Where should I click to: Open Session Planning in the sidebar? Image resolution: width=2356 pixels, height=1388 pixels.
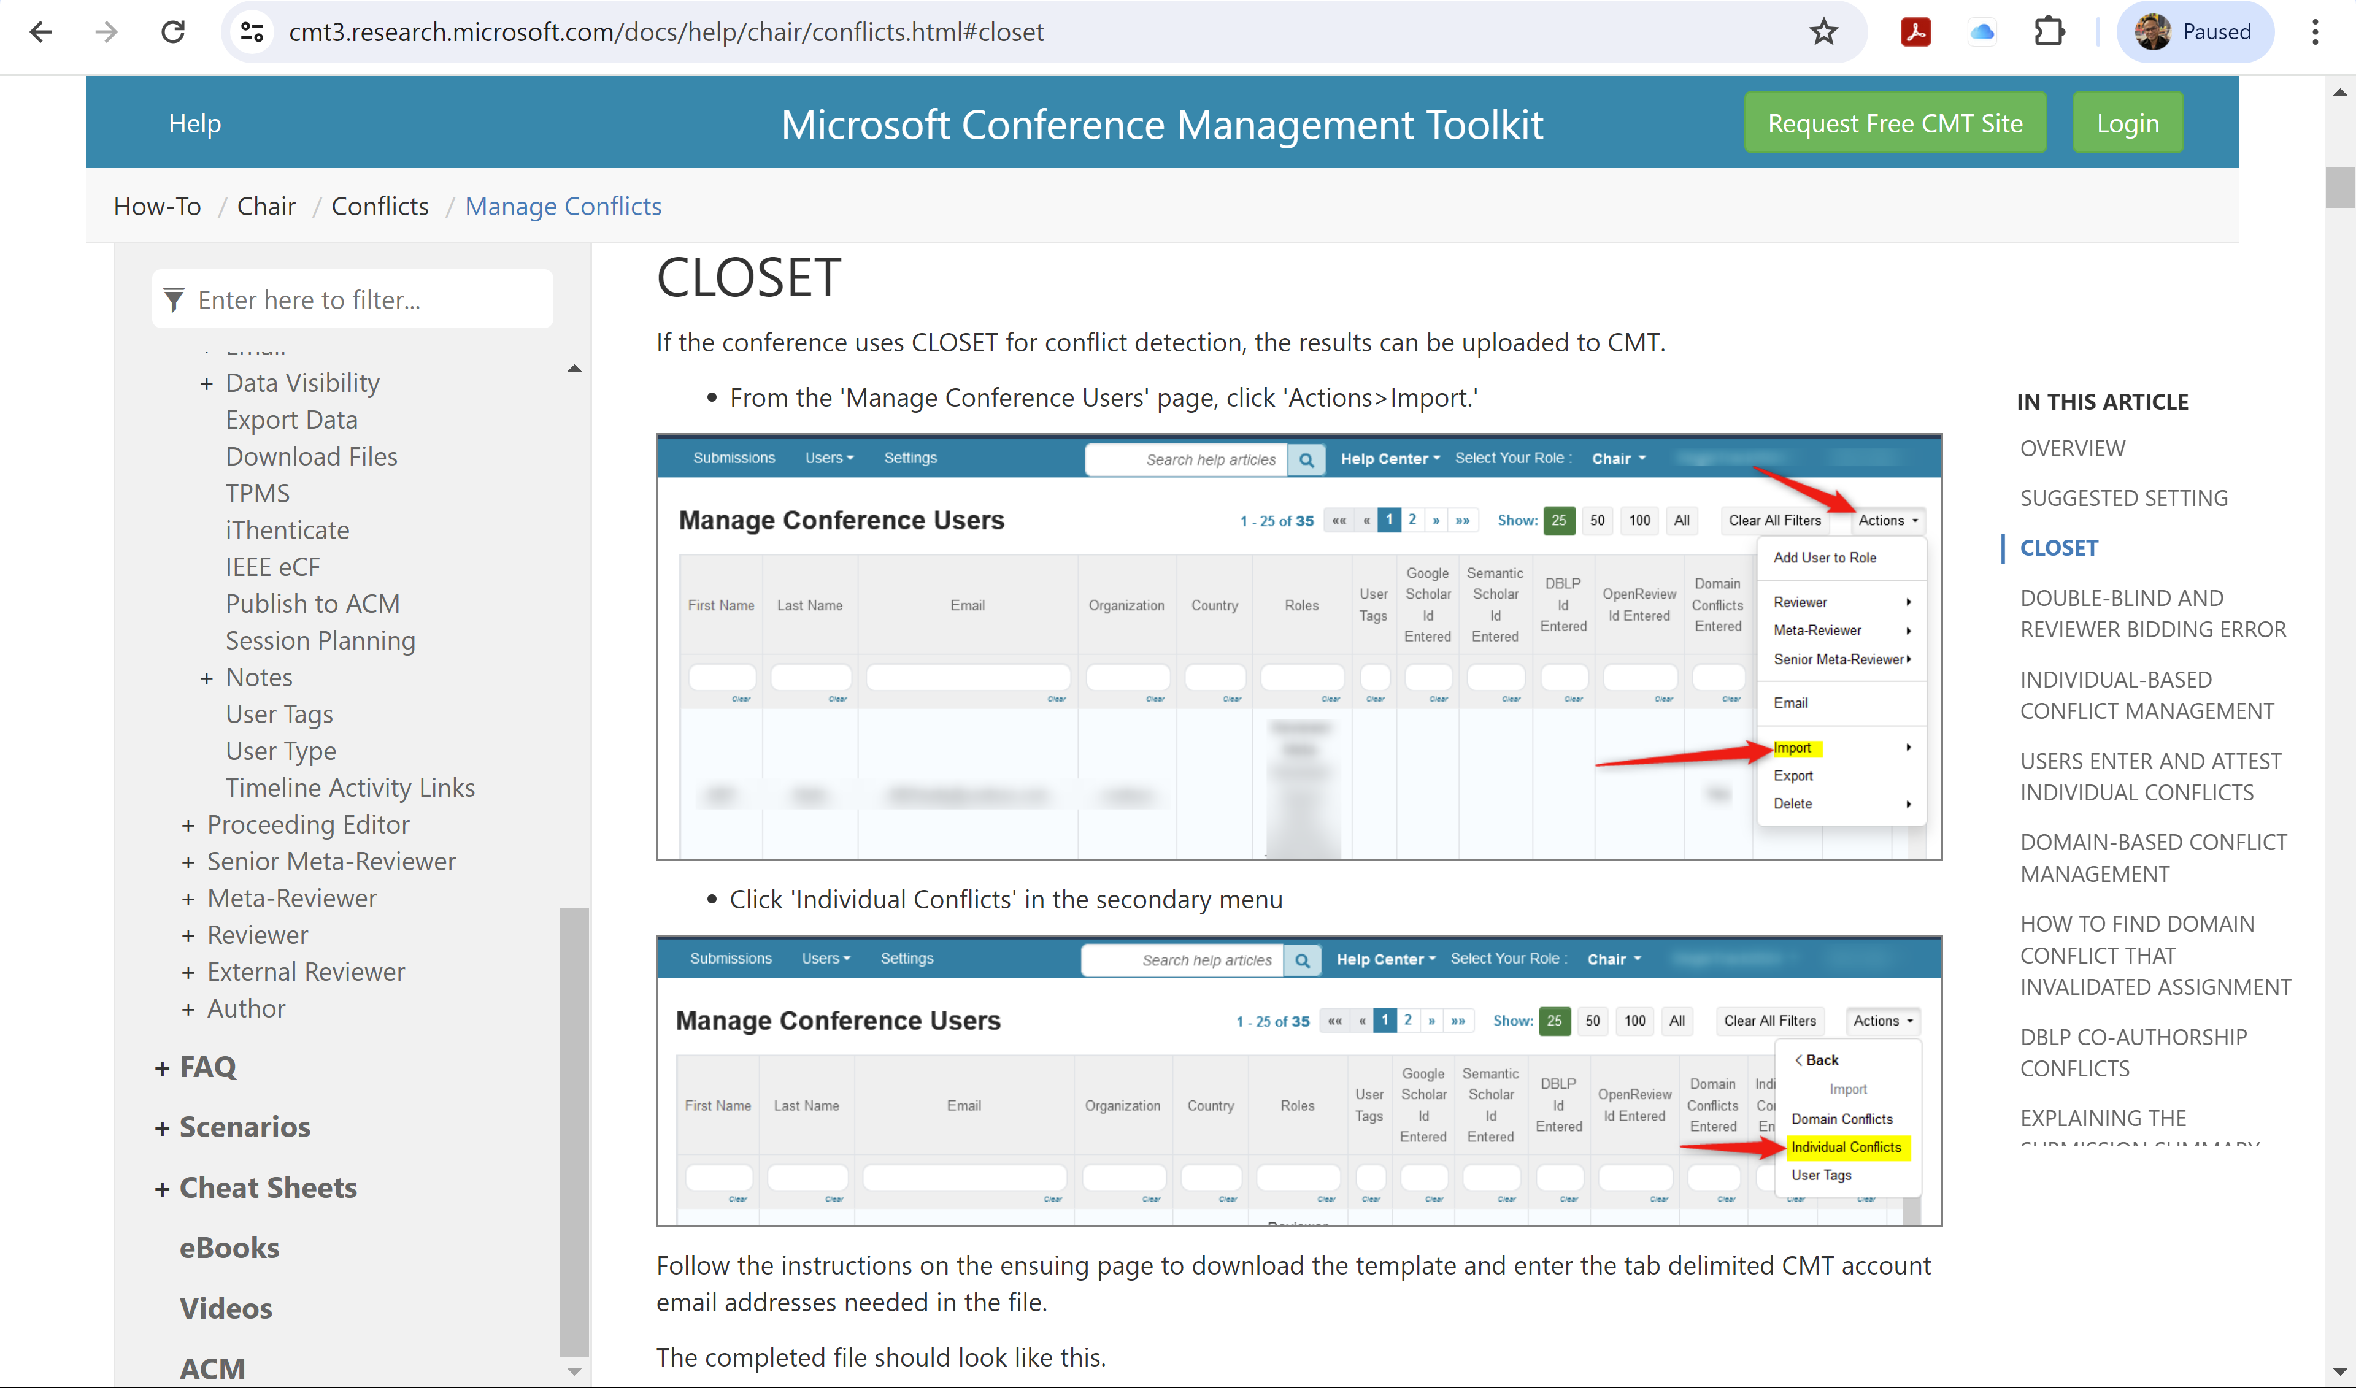click(320, 641)
